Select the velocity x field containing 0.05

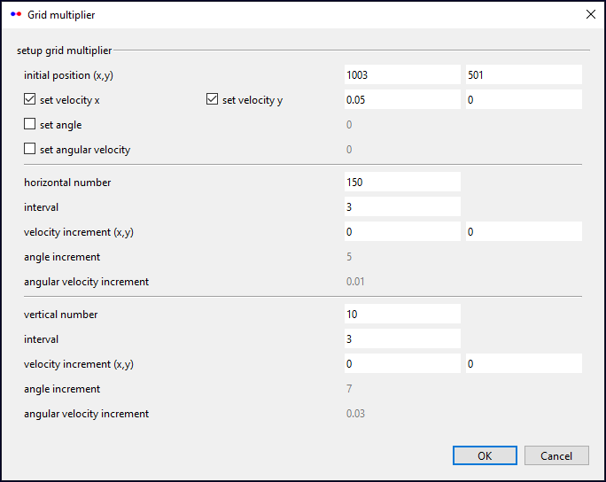(x=402, y=100)
